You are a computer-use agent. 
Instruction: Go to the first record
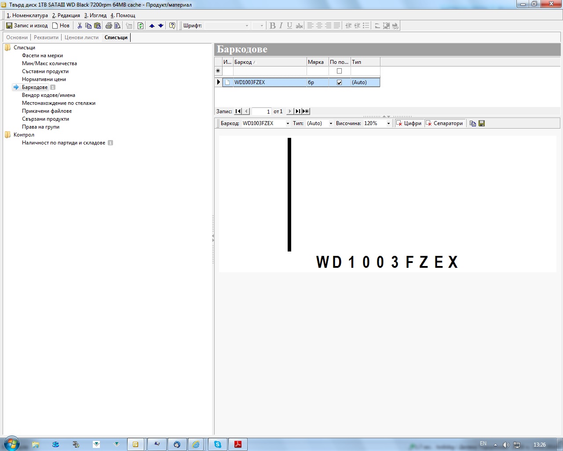click(x=238, y=111)
